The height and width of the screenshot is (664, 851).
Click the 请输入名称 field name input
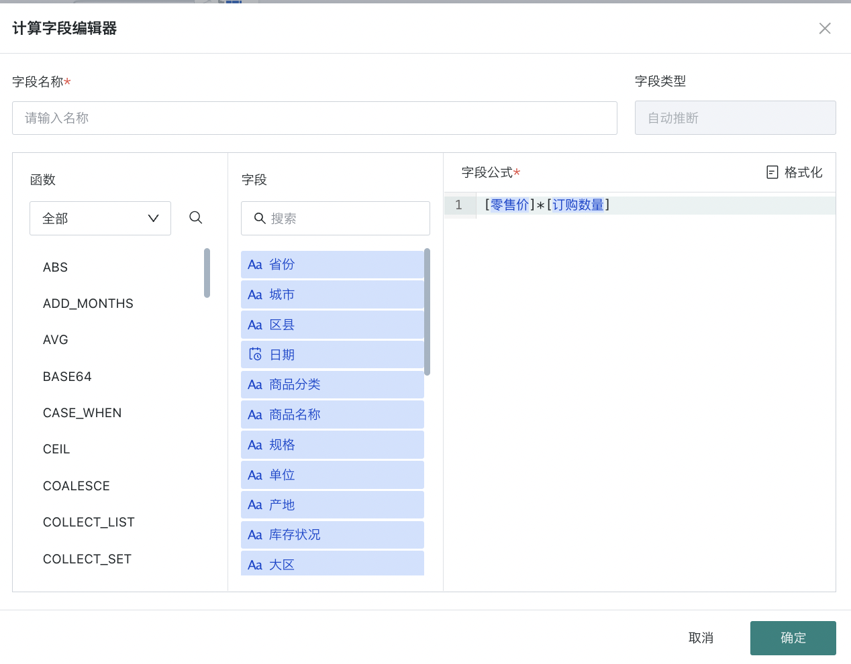point(314,118)
